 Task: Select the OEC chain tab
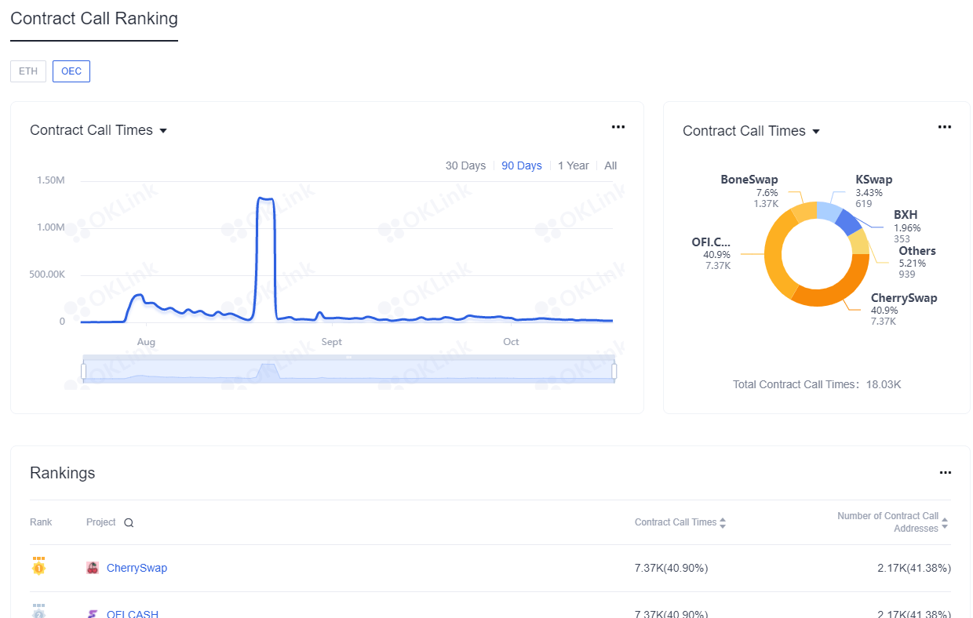[71, 71]
